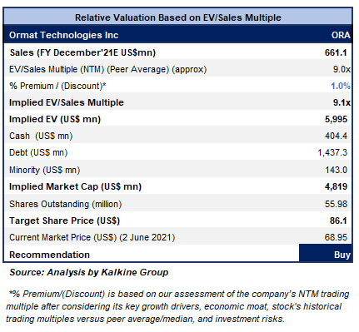Select the Cash value 404.4
This screenshot has width=359, height=332.
pos(336,136)
